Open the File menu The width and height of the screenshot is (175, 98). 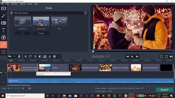pyautogui.click(x=2, y=4)
